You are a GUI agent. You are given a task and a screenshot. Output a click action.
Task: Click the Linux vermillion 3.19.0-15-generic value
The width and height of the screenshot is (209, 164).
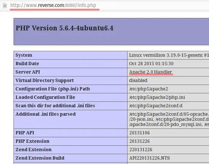click(x=169, y=55)
